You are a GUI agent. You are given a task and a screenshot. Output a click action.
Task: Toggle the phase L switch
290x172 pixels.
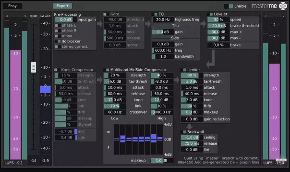point(58,25)
